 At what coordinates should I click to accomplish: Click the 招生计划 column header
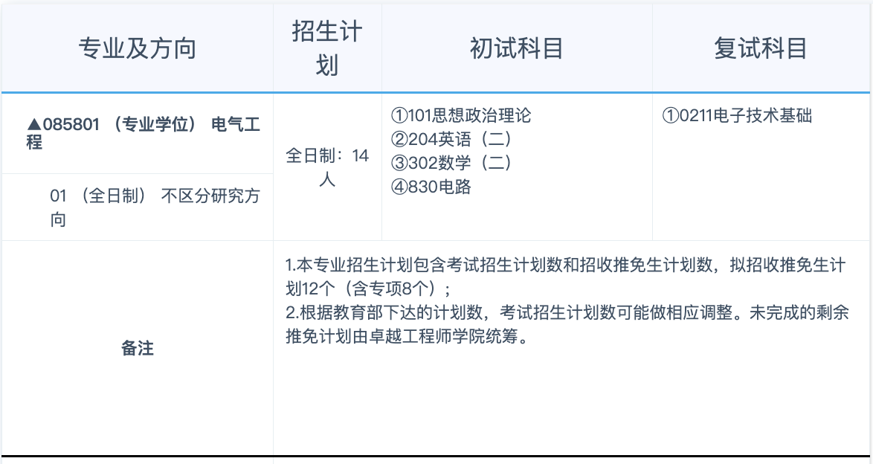[x=327, y=48]
